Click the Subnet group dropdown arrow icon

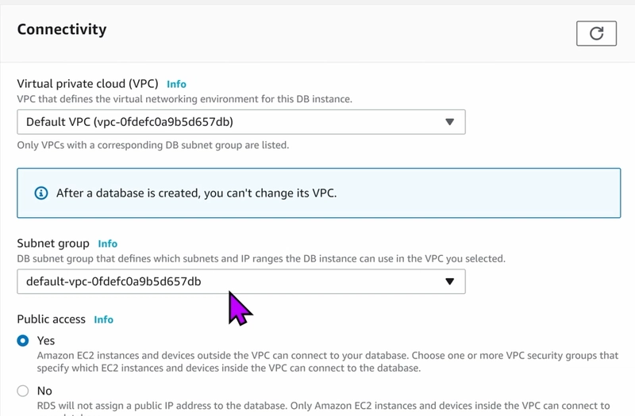point(449,281)
